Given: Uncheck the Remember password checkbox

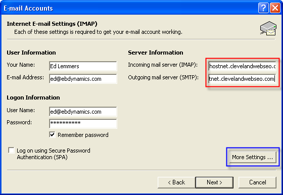Looking at the screenshot, I should 52,134.
